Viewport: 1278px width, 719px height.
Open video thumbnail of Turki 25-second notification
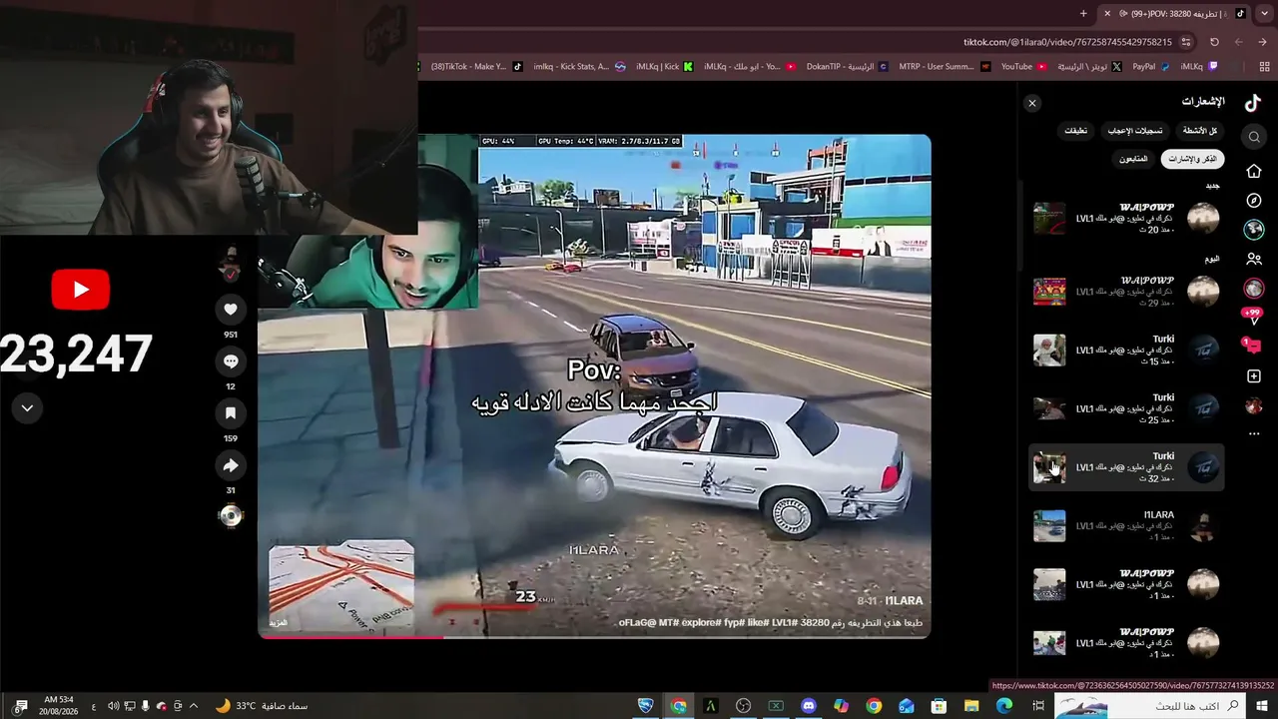[1049, 408]
